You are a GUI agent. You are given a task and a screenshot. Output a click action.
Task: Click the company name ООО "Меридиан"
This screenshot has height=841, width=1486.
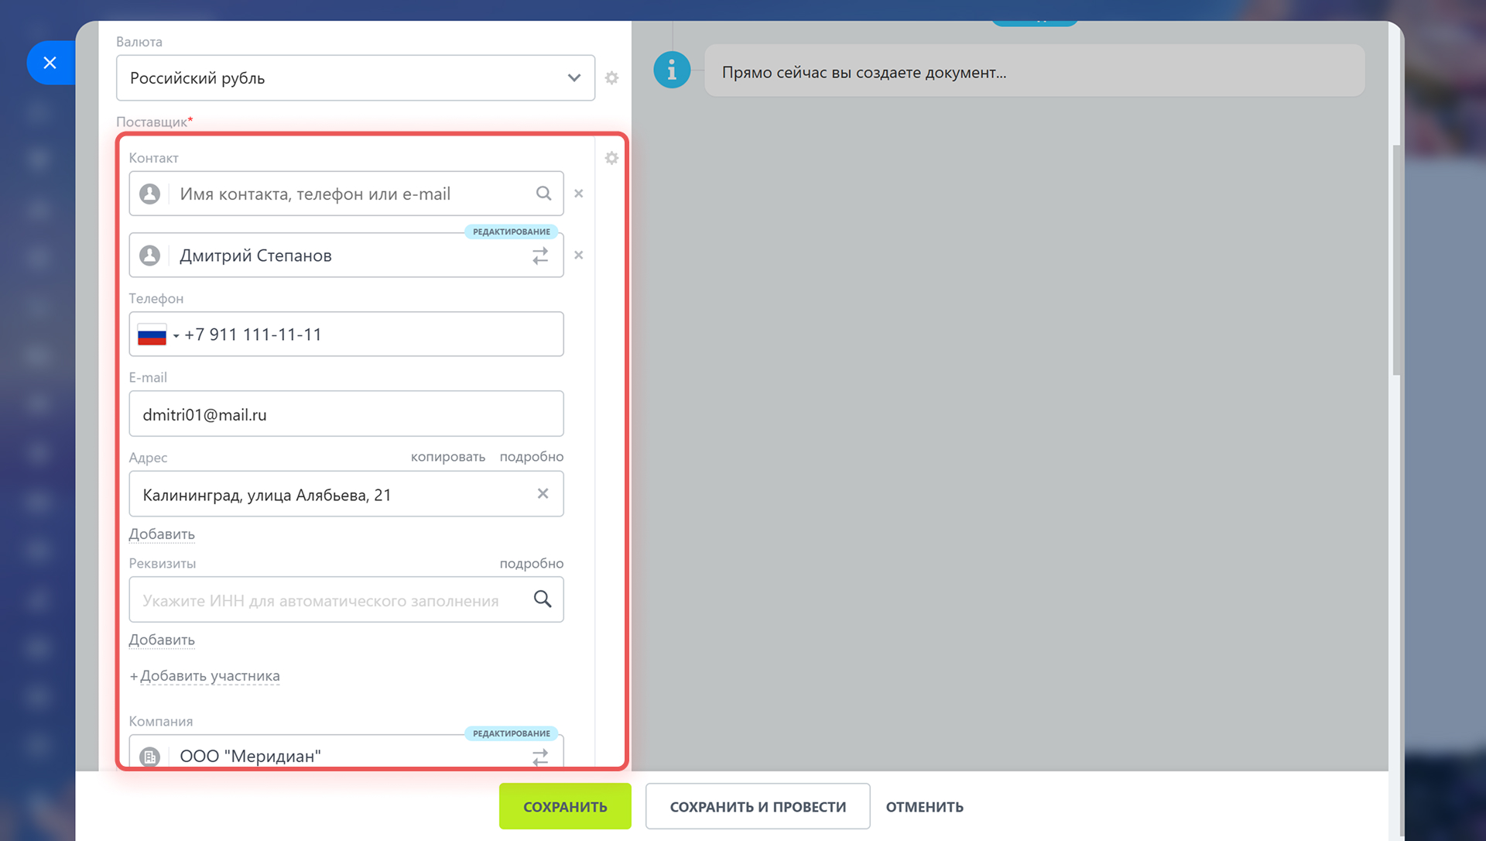pyautogui.click(x=250, y=756)
